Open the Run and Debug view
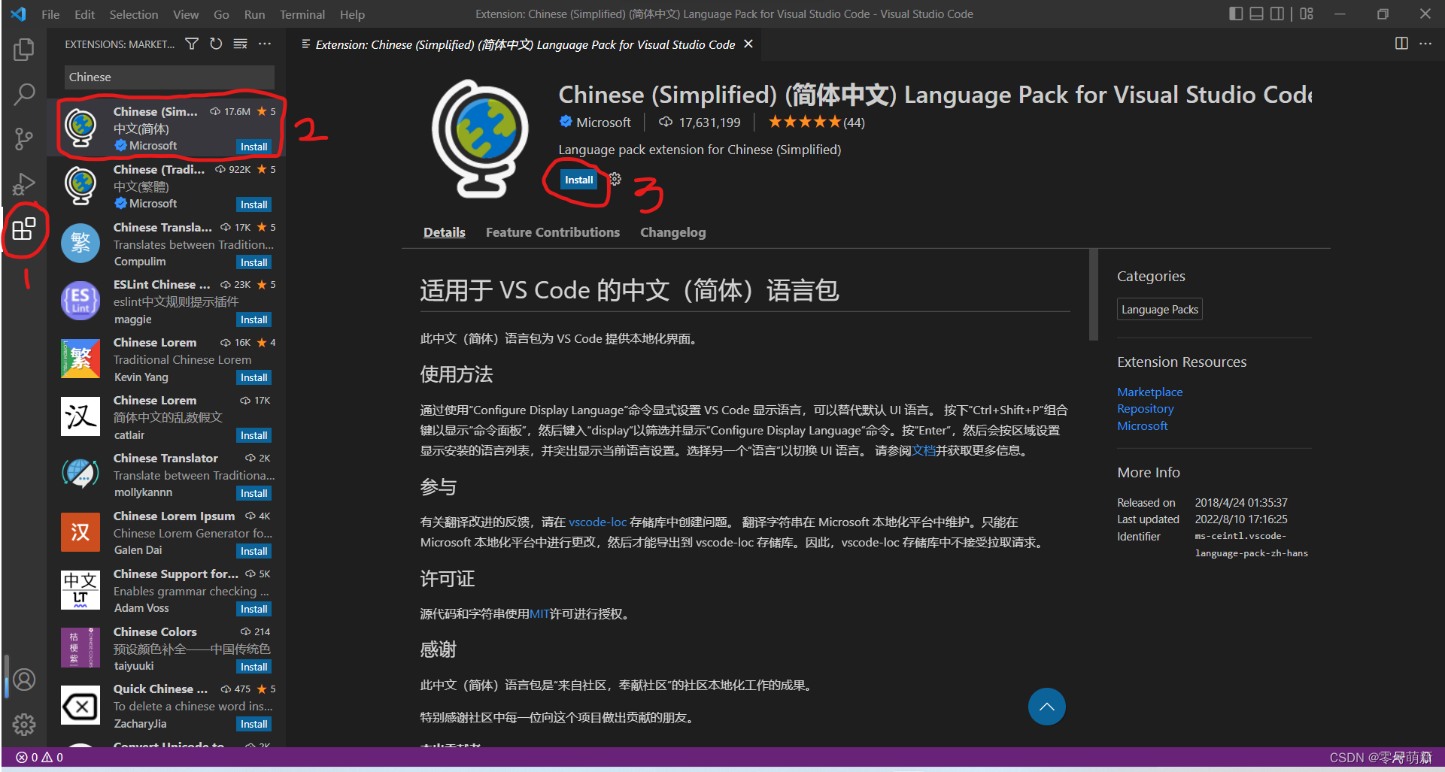The image size is (1445, 772). pyautogui.click(x=24, y=183)
